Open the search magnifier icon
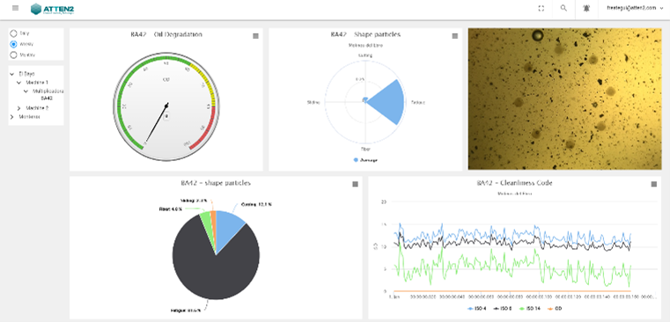The height and width of the screenshot is (322, 670). pyautogui.click(x=563, y=8)
